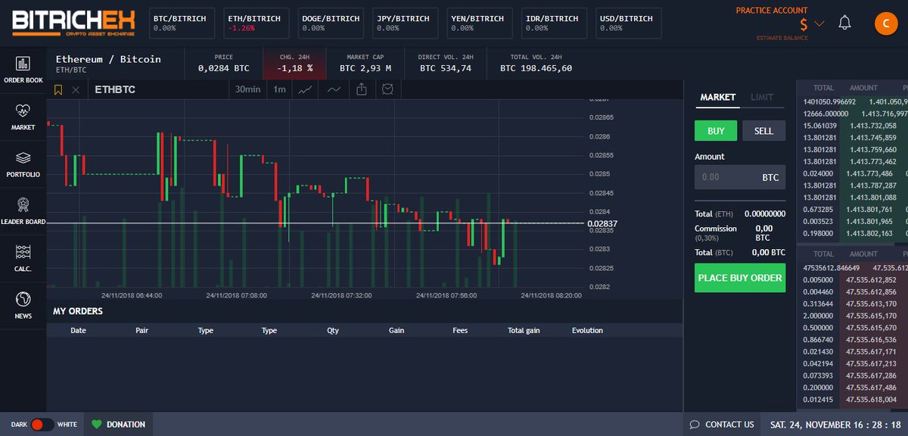This screenshot has height=436, width=908.
Task: Close the ETHBTC chart with the X icon
Action: coord(76,89)
